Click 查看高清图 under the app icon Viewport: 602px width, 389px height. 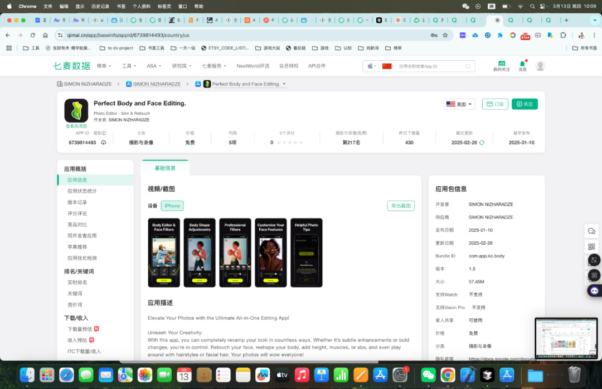click(x=76, y=126)
